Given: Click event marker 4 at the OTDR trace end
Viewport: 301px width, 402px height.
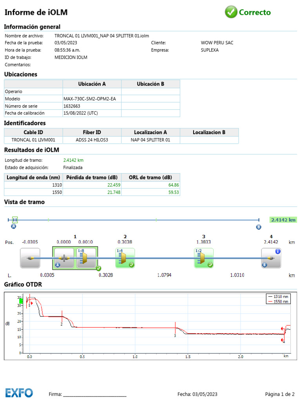Looking at the screenshot, I should 284,334.
